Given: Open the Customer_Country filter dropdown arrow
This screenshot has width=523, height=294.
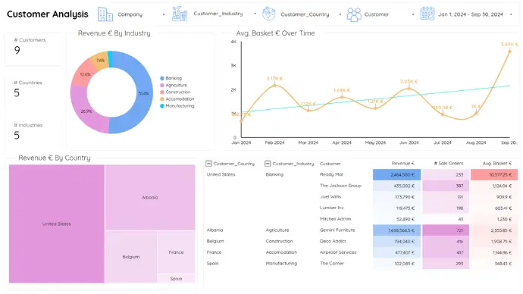Looking at the screenshot, I should (x=340, y=14).
